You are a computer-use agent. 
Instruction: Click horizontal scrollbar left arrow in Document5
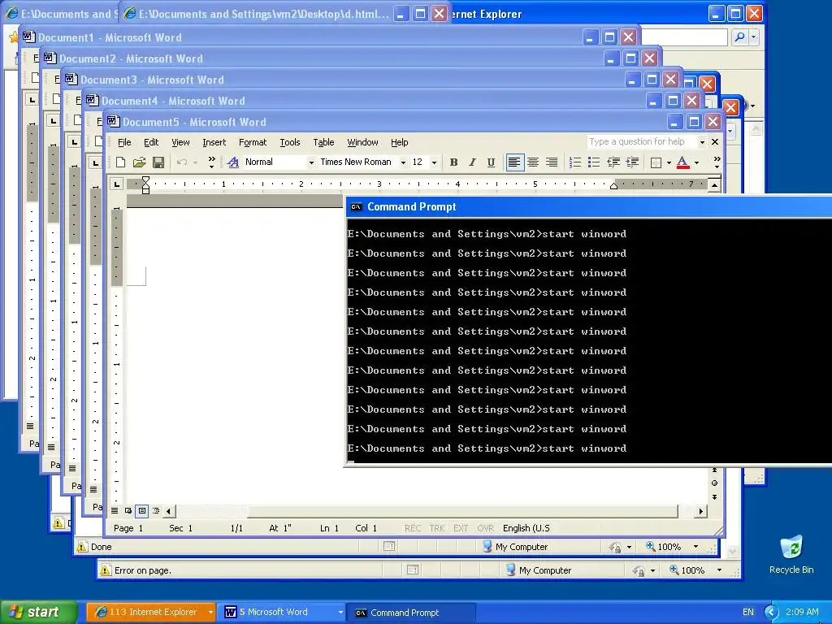(169, 512)
